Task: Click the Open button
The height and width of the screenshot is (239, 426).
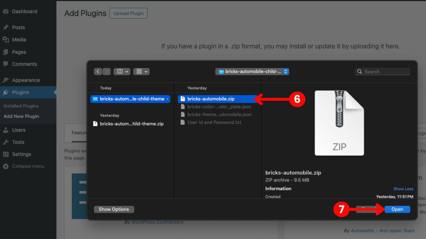Action: pyautogui.click(x=397, y=209)
